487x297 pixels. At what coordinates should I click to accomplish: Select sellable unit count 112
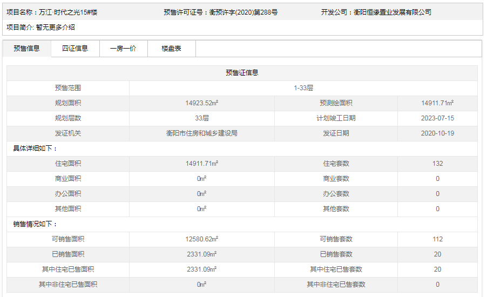tap(437, 239)
